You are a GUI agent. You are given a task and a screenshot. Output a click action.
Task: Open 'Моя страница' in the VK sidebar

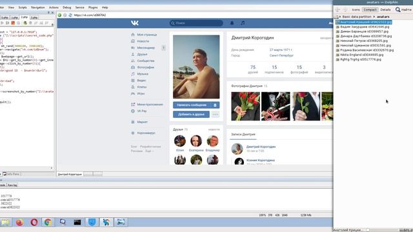pyautogui.click(x=144, y=35)
